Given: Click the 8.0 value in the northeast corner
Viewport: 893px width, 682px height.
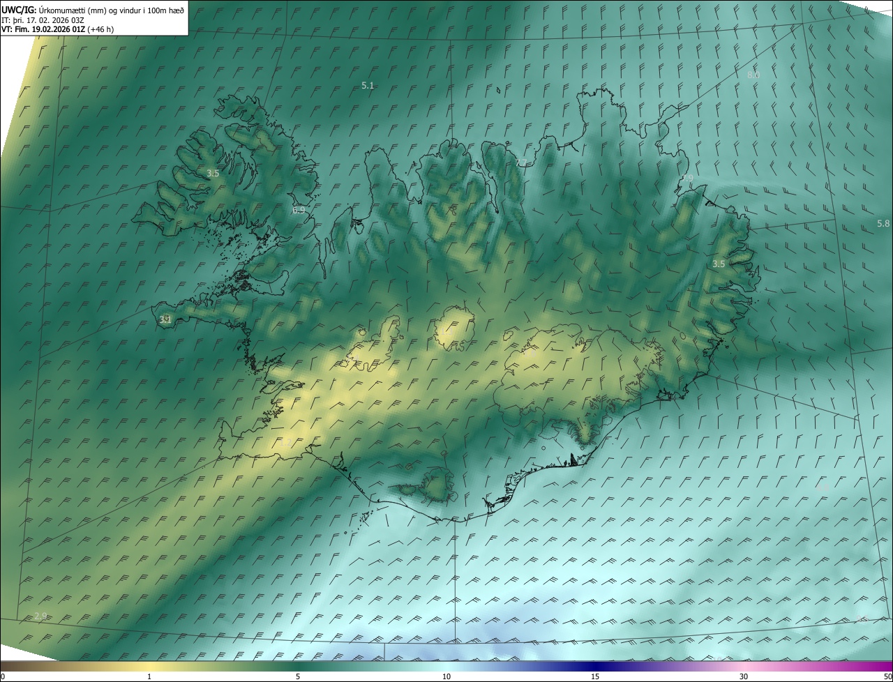Looking at the screenshot, I should pyautogui.click(x=753, y=75).
